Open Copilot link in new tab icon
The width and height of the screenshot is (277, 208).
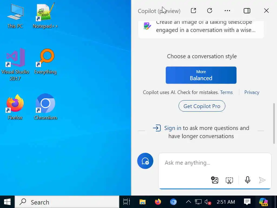click(193, 11)
